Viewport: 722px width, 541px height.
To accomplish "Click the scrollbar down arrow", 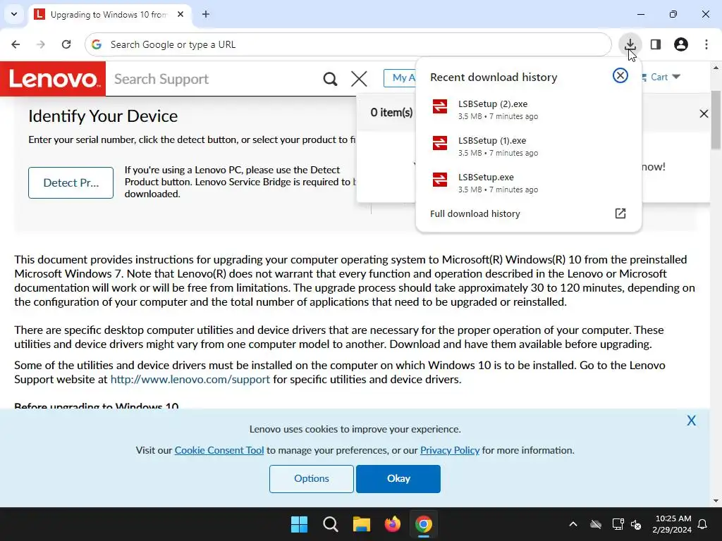I will tap(716, 501).
